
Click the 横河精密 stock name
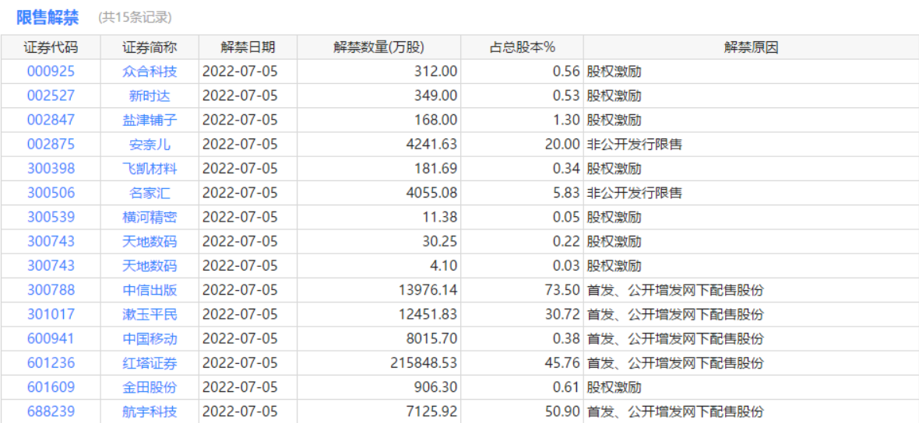150,218
